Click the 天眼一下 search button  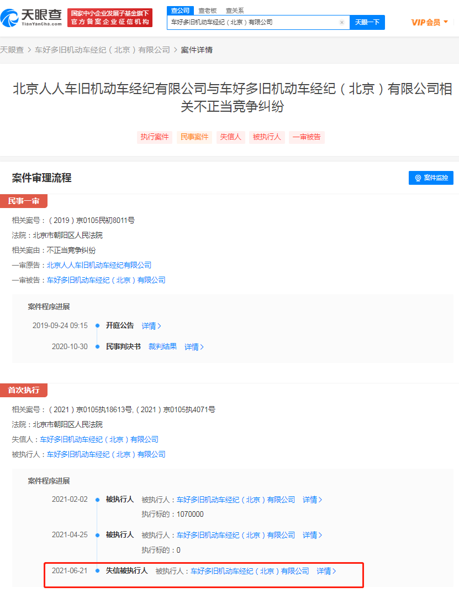click(367, 22)
